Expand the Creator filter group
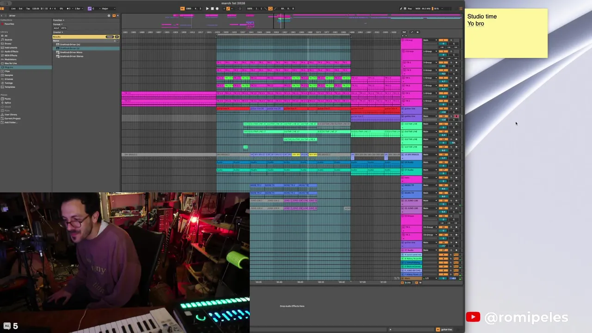 click(x=58, y=32)
